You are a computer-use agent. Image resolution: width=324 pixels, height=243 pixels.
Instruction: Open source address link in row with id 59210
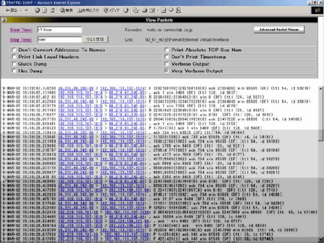(x=76, y=88)
